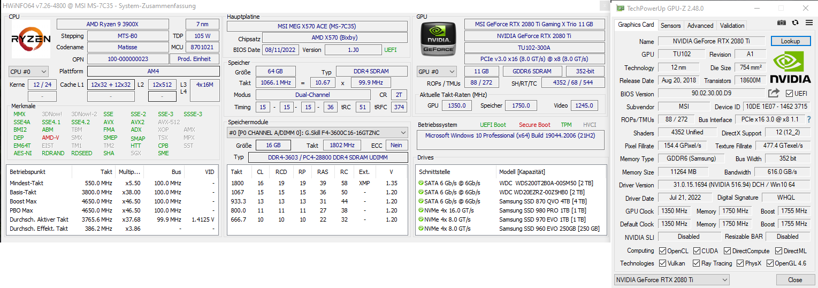Click status icon of WD20EZRZ drive
Viewport: 818px width, 288px height.
pyautogui.click(x=421, y=192)
